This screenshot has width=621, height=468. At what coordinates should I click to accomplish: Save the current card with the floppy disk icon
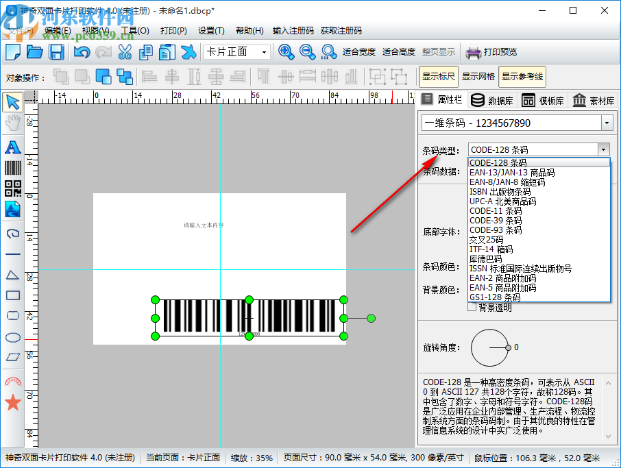56,52
